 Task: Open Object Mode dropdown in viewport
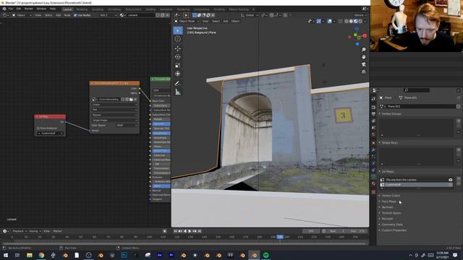pos(187,21)
